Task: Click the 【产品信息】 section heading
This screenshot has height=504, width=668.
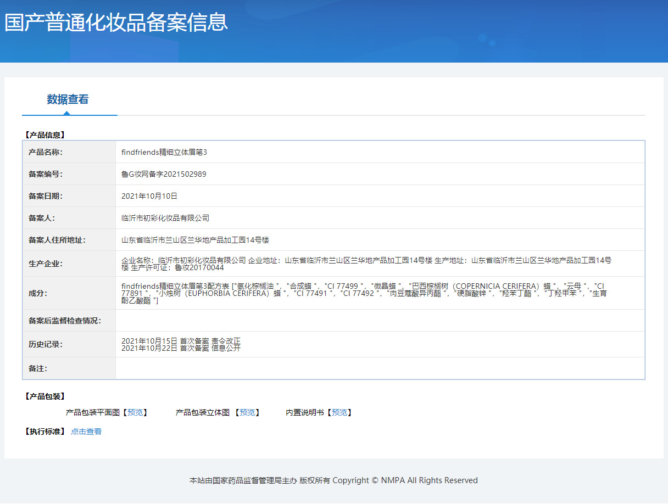Action: click(x=45, y=135)
